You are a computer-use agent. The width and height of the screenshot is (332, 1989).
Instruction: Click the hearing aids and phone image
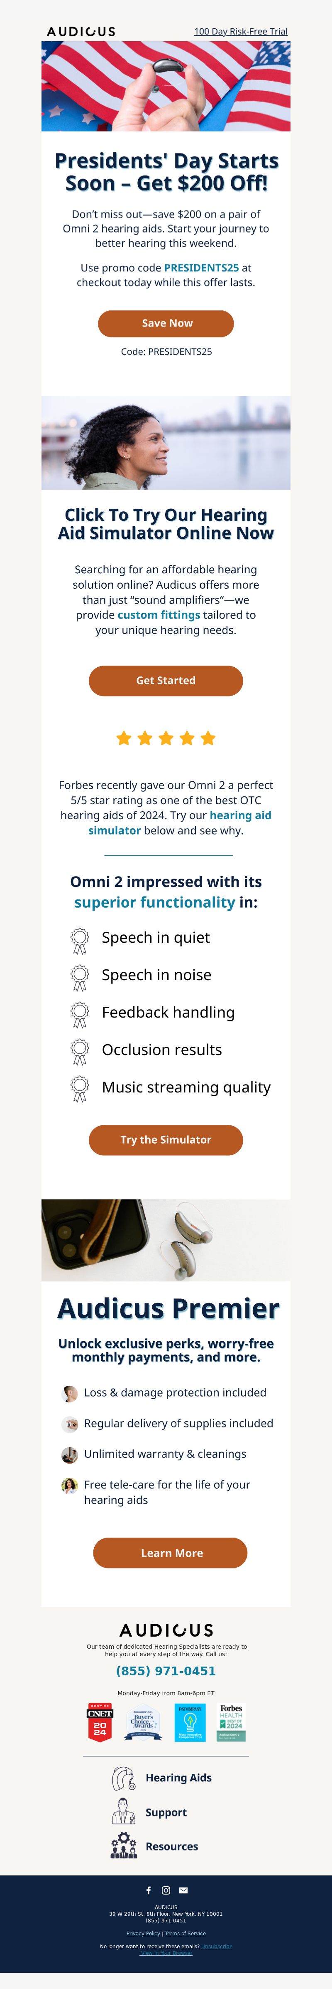166,1240
